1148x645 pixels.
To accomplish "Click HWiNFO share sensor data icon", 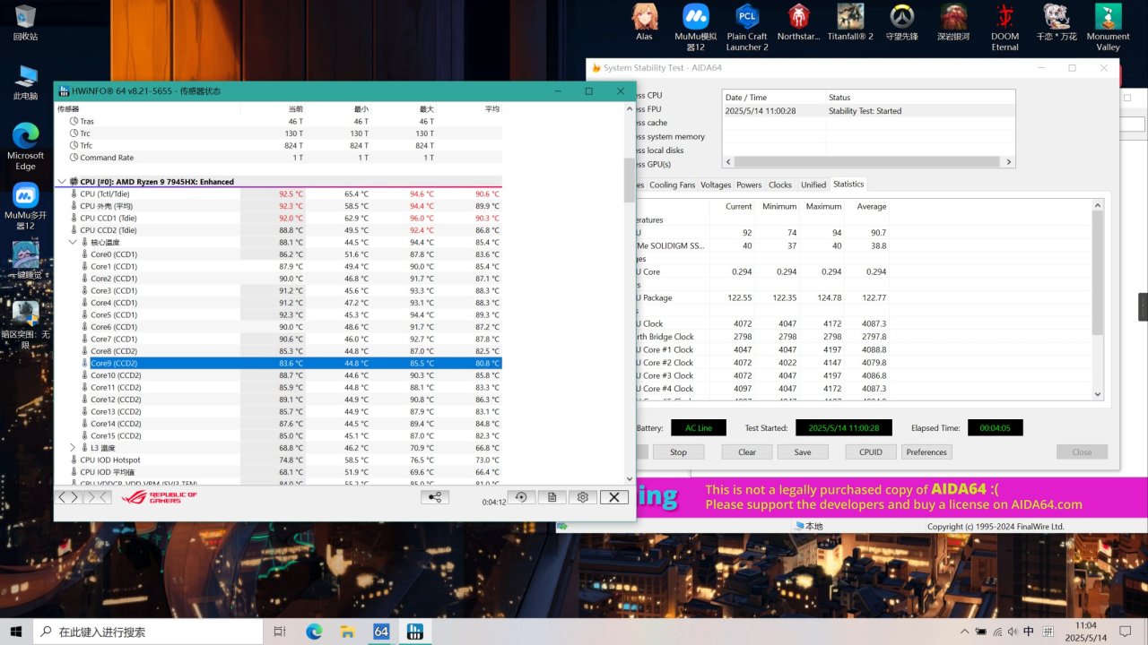I will (435, 497).
